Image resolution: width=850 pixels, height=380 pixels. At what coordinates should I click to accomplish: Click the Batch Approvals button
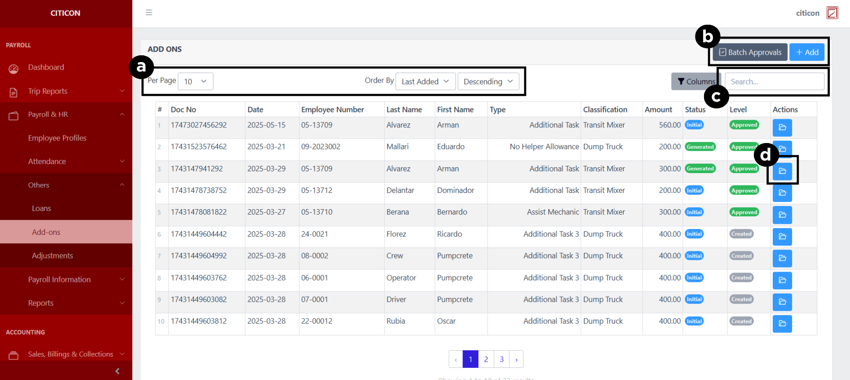pyautogui.click(x=750, y=52)
